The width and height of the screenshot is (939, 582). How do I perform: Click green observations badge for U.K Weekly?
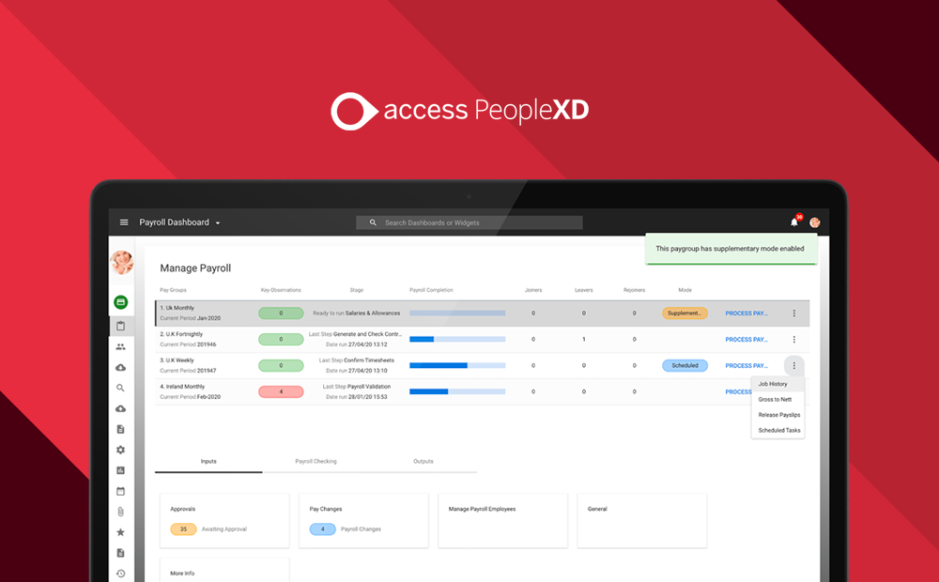click(281, 365)
